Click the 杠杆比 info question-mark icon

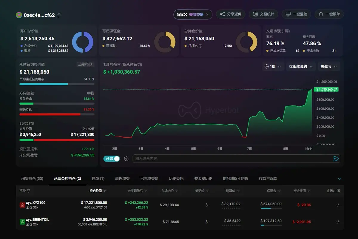[200, 46]
